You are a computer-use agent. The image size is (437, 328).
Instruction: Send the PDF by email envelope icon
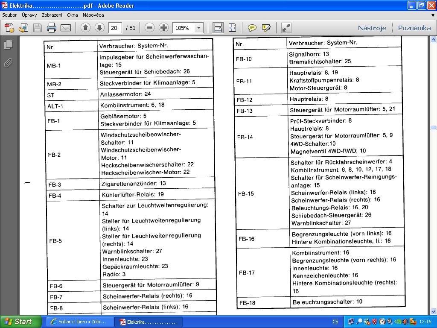(x=66, y=28)
